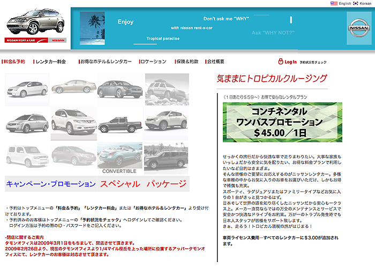375x269 pixels.
Task: Select the white Cube boxy car thumbnail
Action: pos(27,156)
